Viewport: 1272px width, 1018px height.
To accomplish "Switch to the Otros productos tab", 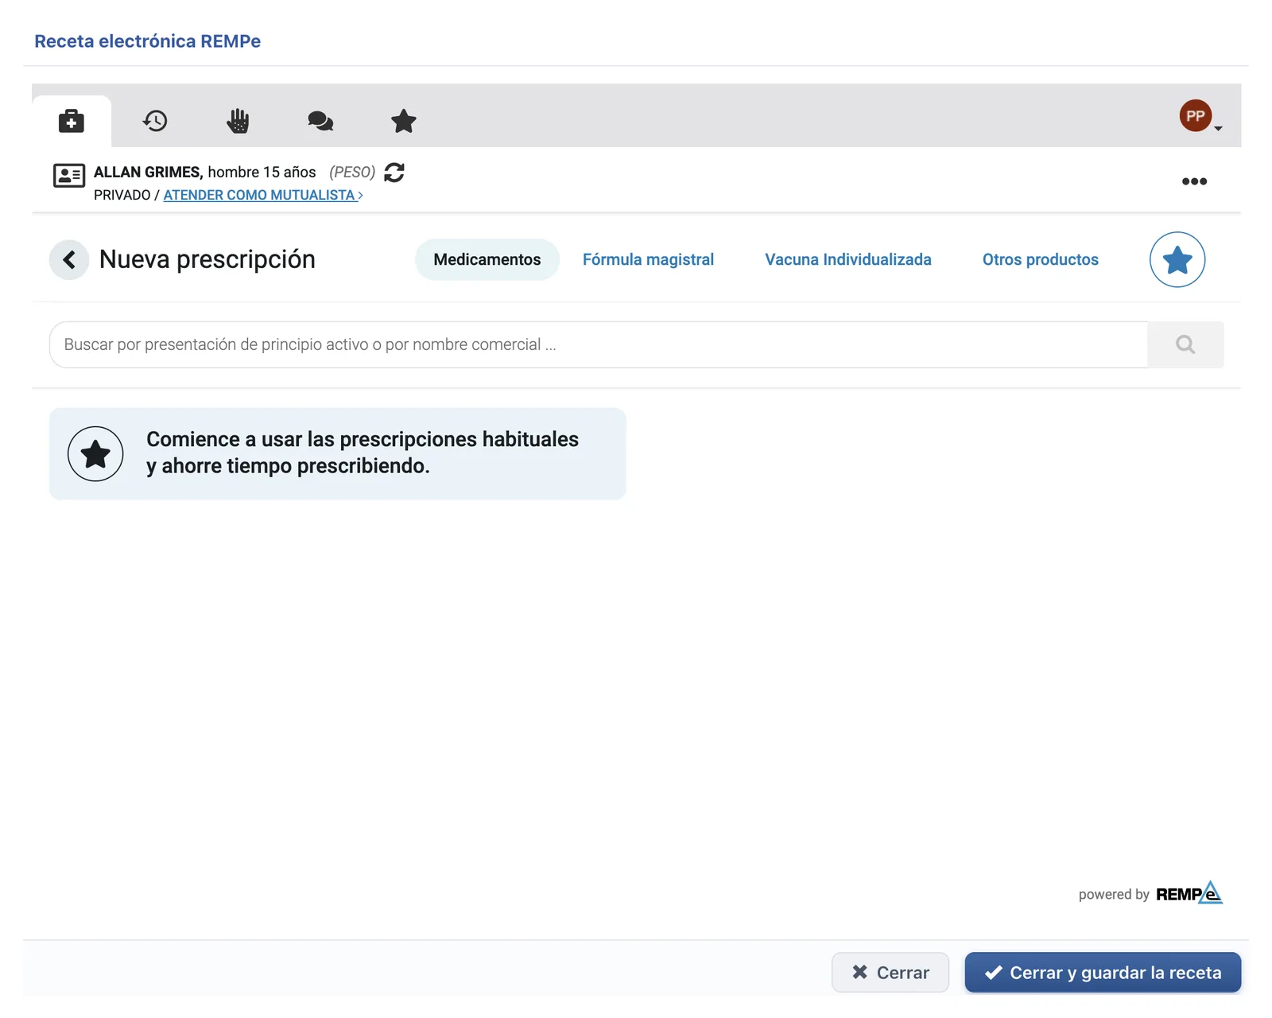I will [1041, 259].
